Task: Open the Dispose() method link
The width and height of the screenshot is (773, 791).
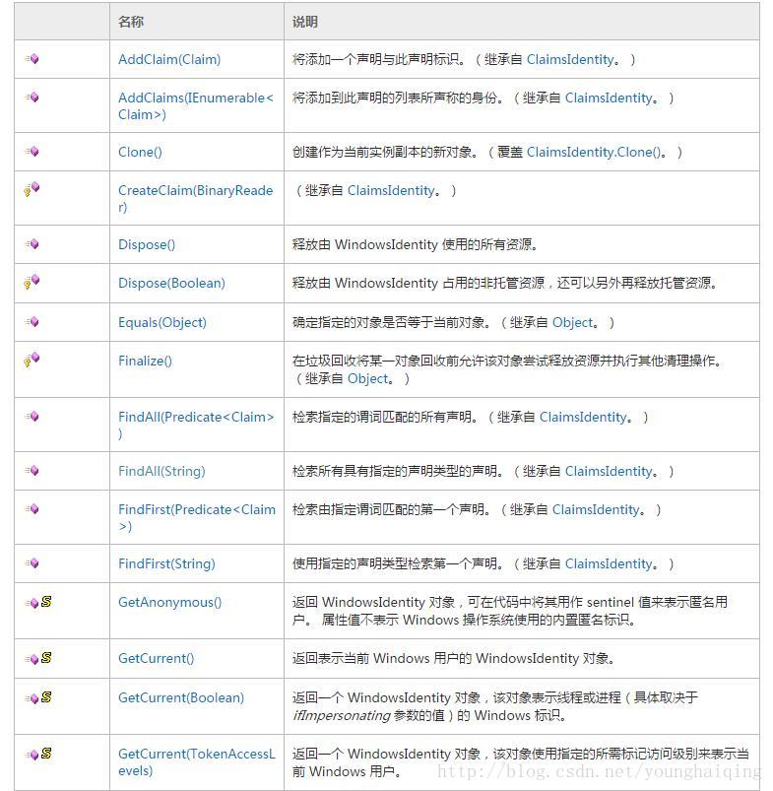Action: pos(147,244)
